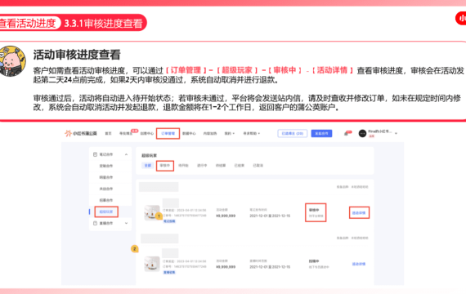The height and width of the screenshot is (294, 466).
Task: Open the notification bell with red badge
Action: click(347, 134)
